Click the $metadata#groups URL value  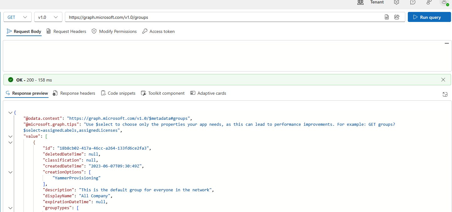(x=129, y=119)
